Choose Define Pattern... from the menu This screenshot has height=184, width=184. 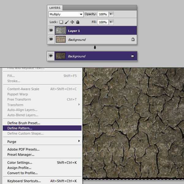pos(20,128)
